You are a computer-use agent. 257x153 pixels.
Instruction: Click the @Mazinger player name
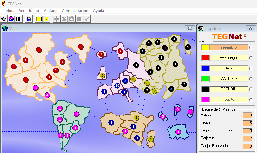(229, 58)
